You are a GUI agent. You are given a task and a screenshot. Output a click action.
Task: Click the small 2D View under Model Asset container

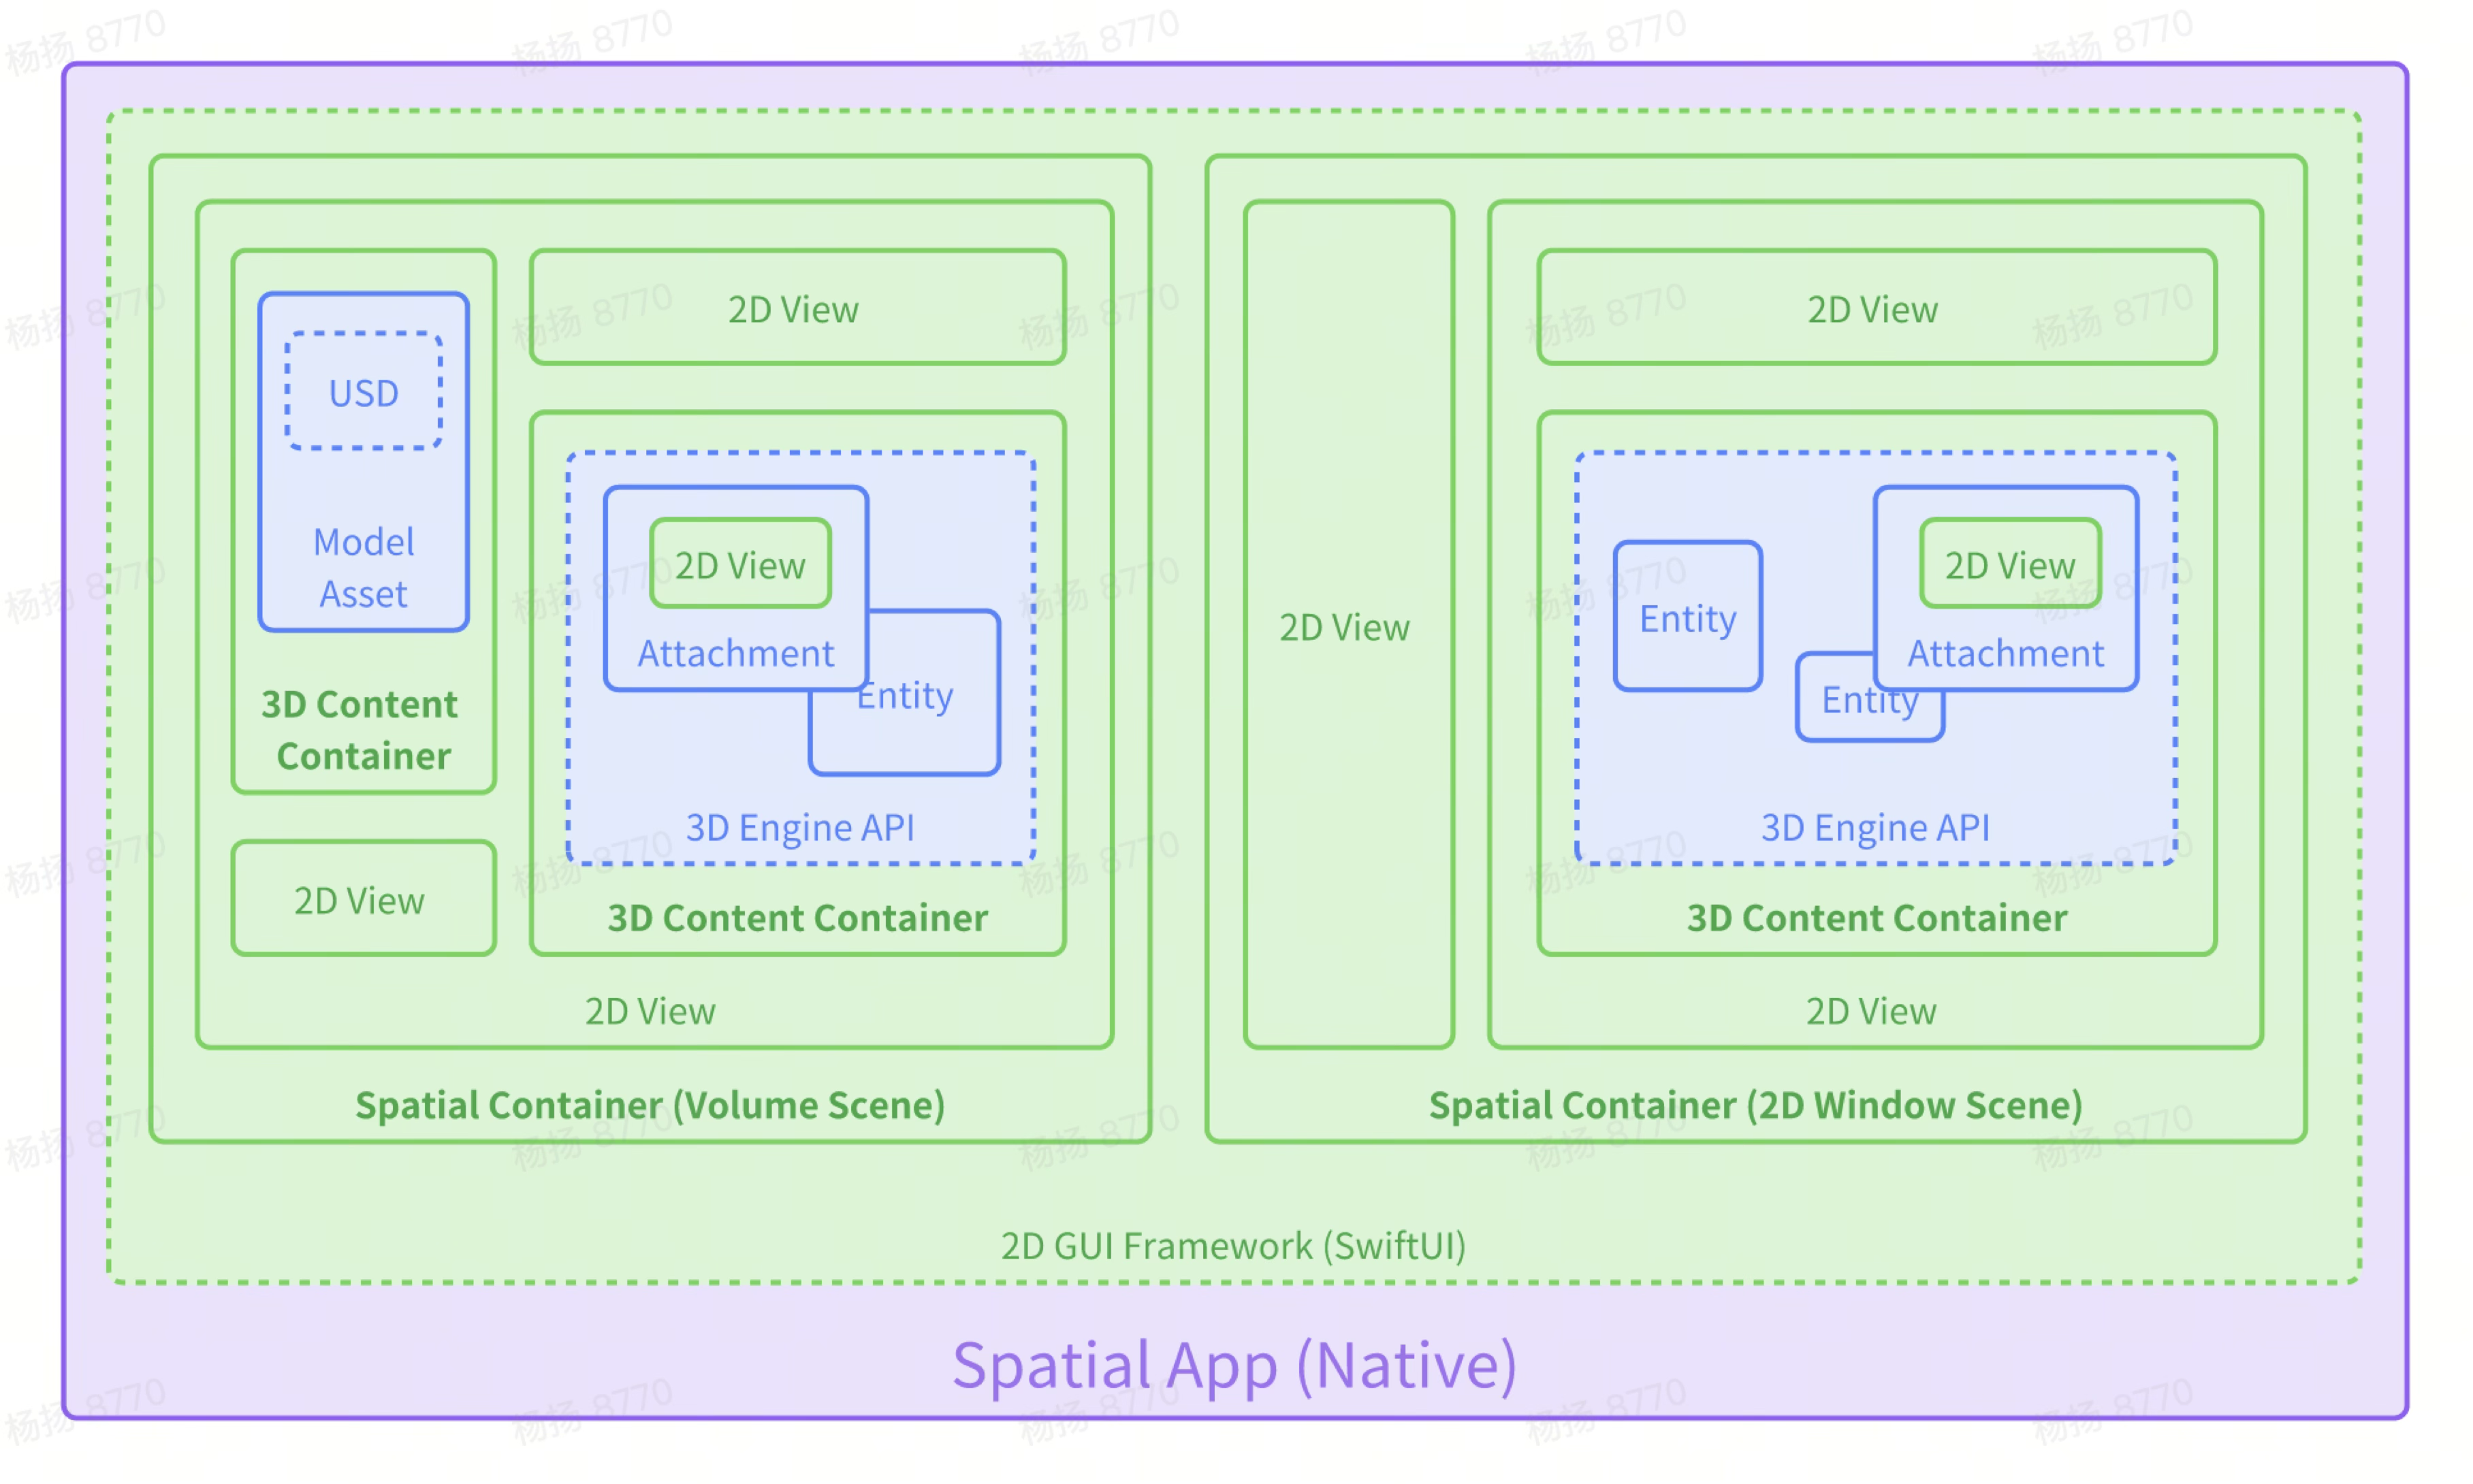click(x=360, y=900)
